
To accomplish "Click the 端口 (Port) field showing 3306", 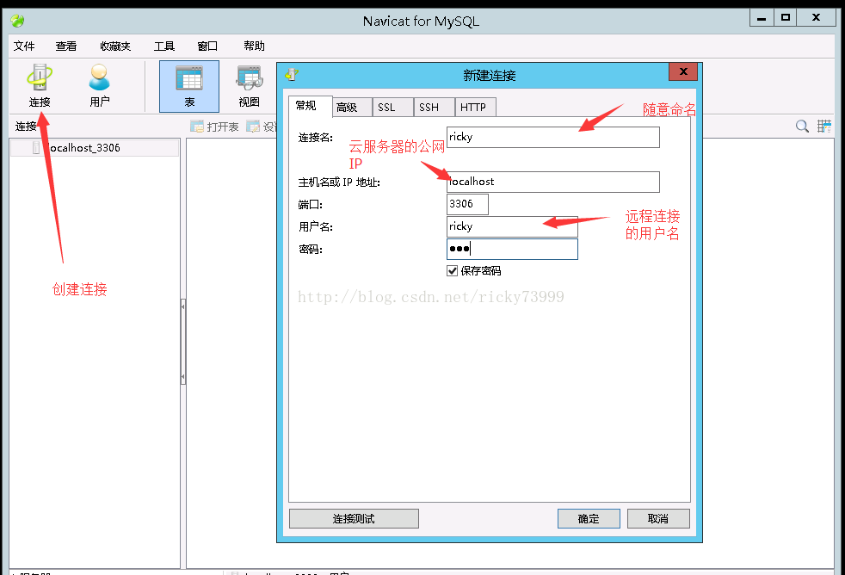I will point(468,204).
